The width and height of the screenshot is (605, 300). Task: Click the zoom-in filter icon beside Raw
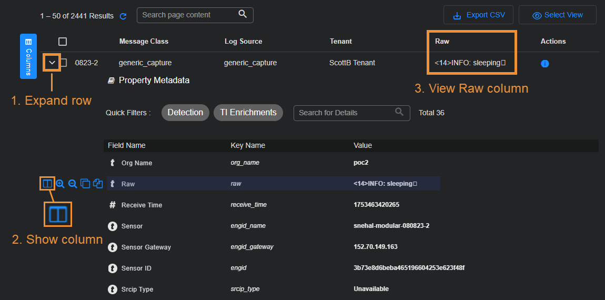60,184
